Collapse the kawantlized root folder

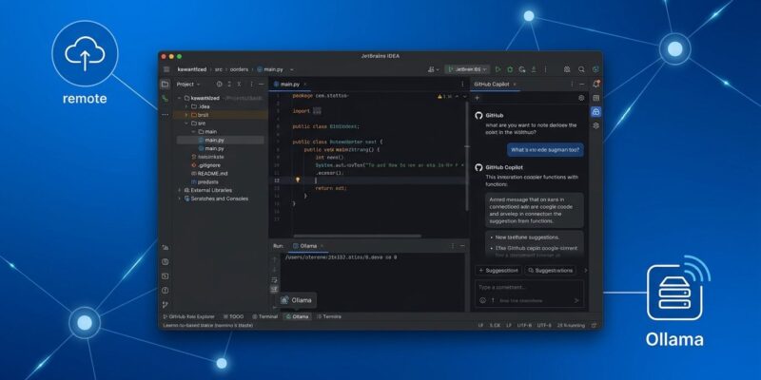[180, 98]
